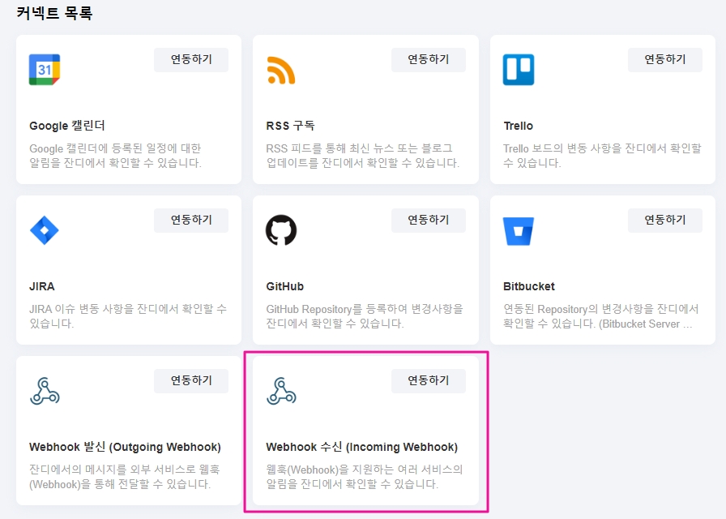Click the GitHub octocat icon
The image size is (726, 519).
click(281, 230)
